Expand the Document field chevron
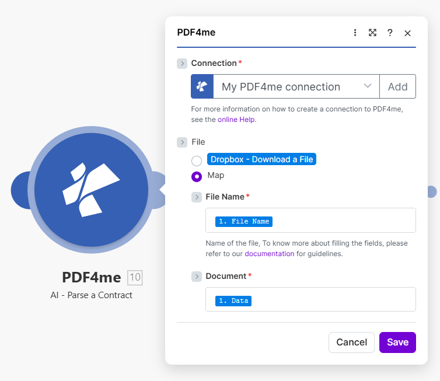The image size is (440, 381). [197, 277]
